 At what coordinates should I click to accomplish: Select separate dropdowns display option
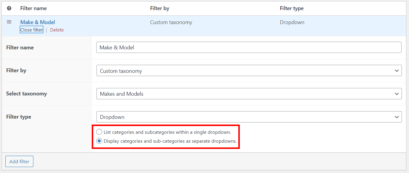coord(99,141)
